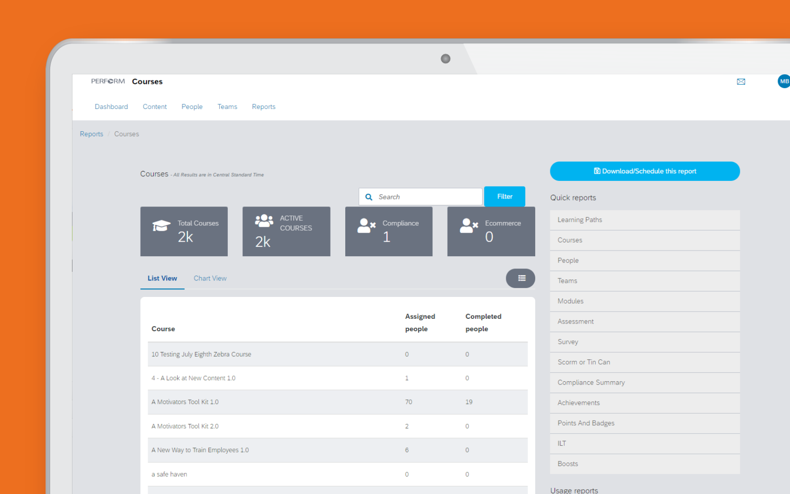Click the PERFORM logo
Image resolution: width=790 pixels, height=494 pixels.
click(108, 81)
